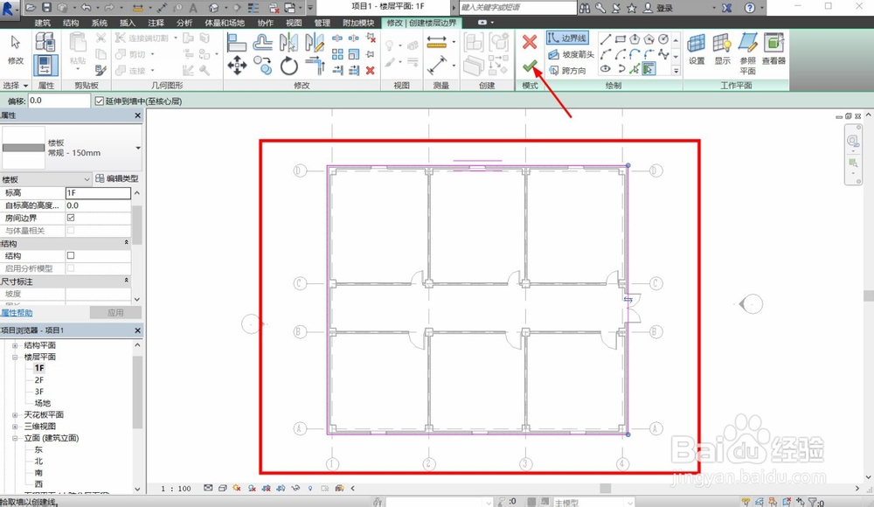Select the Pick Walls tool
Screen dimensions: 874x507
649,69
